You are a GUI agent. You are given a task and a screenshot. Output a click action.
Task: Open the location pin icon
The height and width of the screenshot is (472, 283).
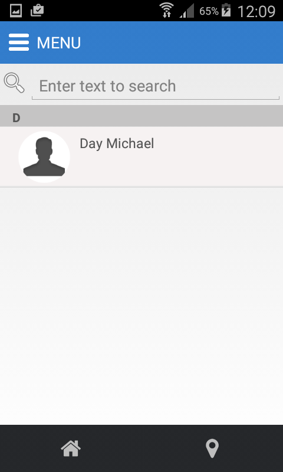pyautogui.click(x=212, y=448)
